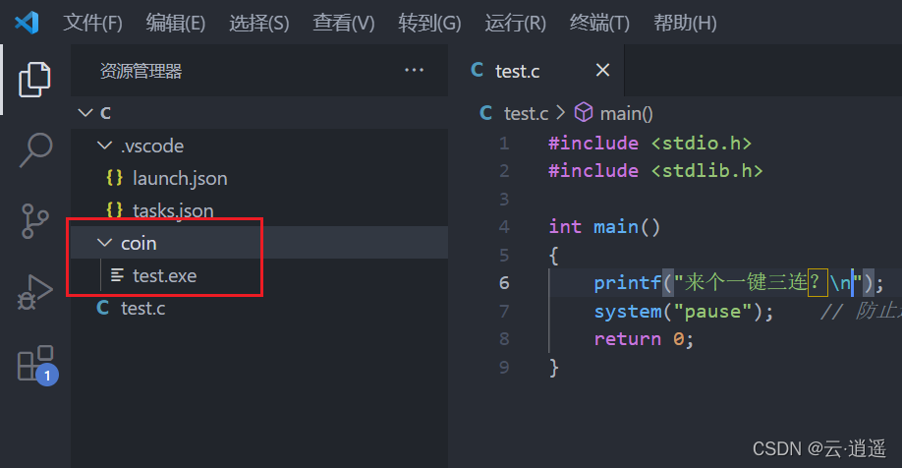Viewport: 902px width, 468px height.
Task: Click the system("pause") statement
Action: point(684,311)
